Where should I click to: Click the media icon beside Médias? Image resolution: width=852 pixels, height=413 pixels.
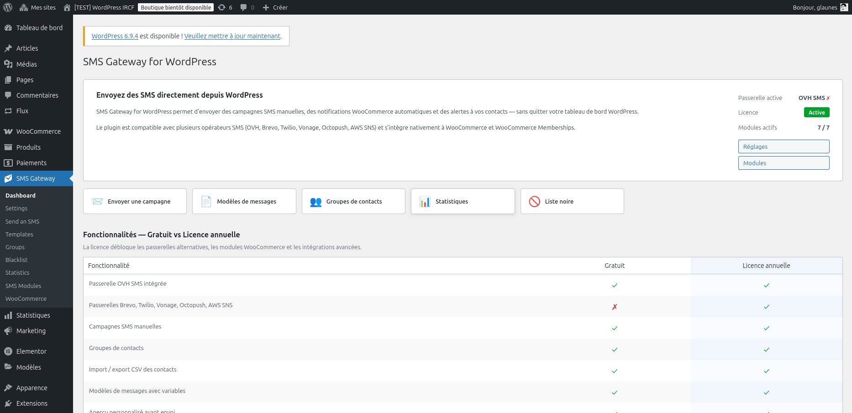point(8,64)
